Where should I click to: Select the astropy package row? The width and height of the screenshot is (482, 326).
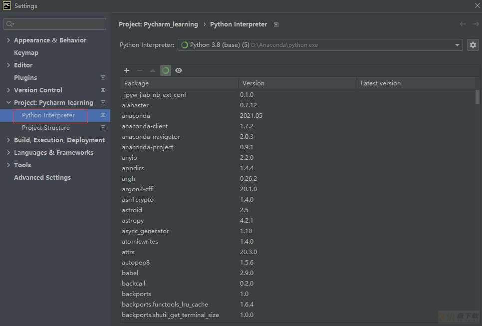click(297, 221)
